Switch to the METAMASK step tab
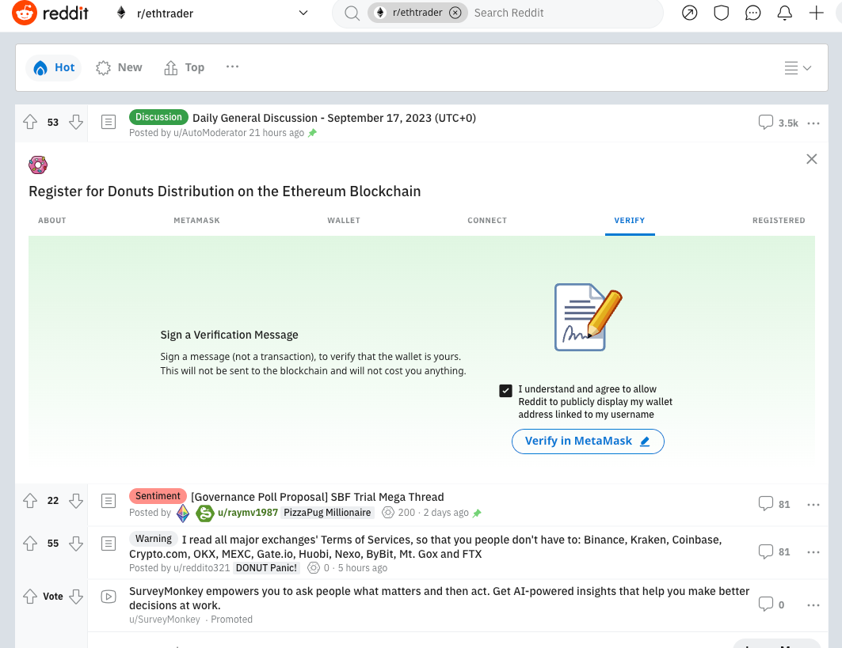 (196, 221)
